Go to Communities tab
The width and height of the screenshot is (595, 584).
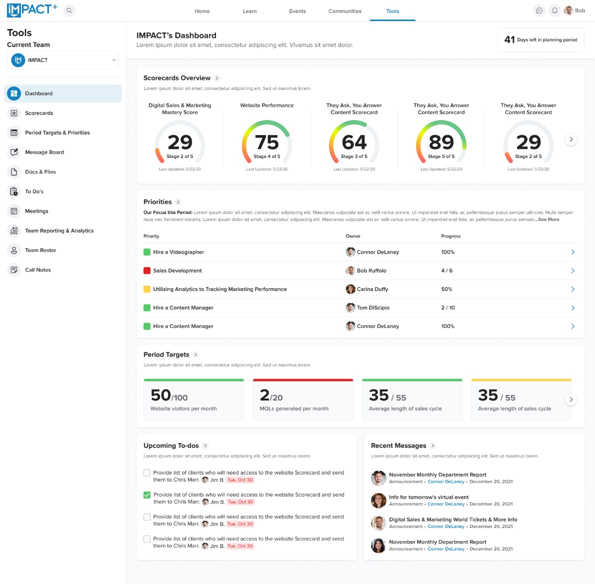coord(345,11)
